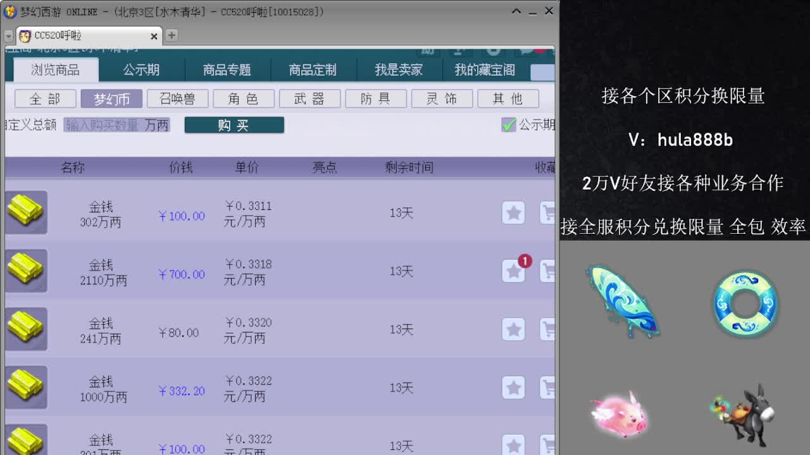The width and height of the screenshot is (810, 455).
Task: Click the gold bars icon for 241万两
Action: [x=26, y=329]
